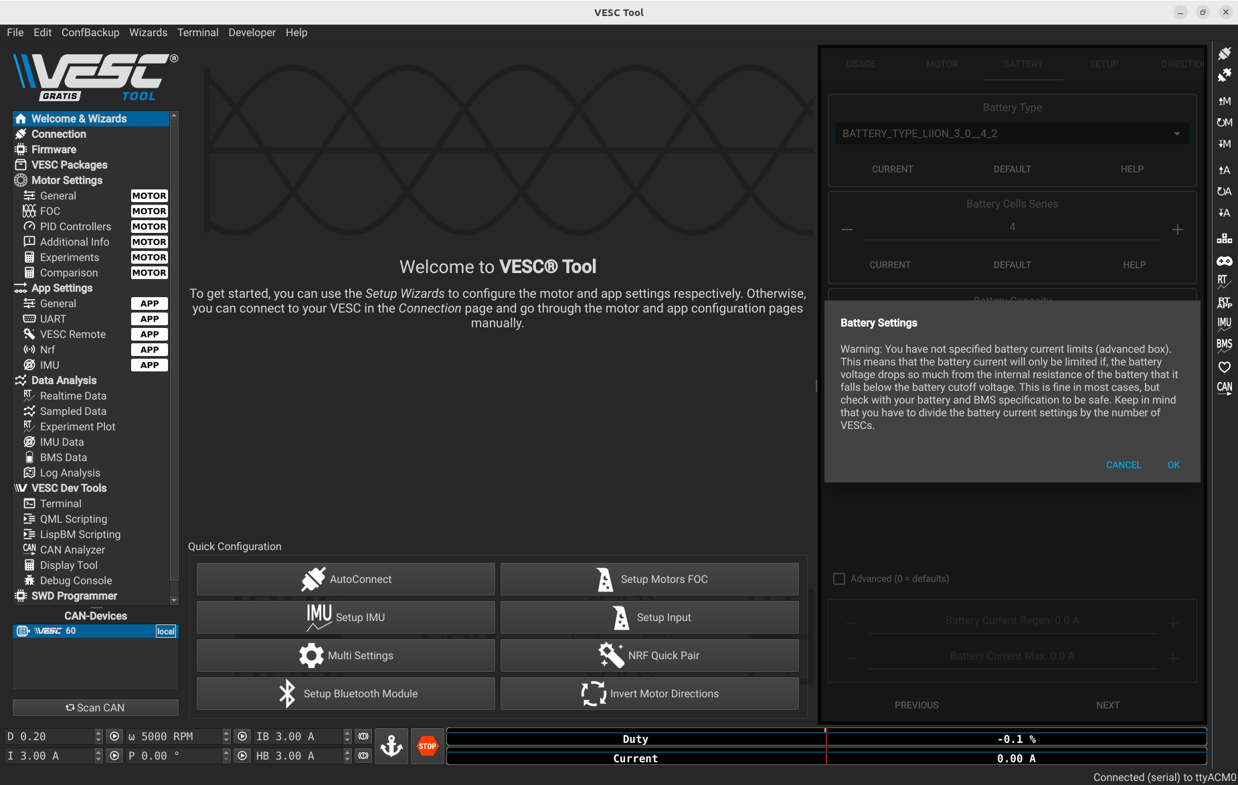The height and width of the screenshot is (785, 1238).
Task: Click the anchor icon button
Action: (391, 746)
